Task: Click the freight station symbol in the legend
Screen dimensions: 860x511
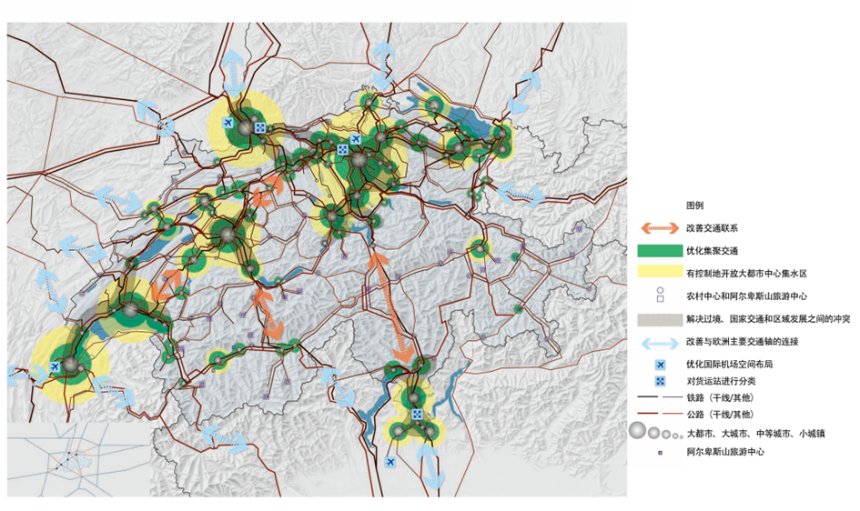Action: [x=661, y=381]
